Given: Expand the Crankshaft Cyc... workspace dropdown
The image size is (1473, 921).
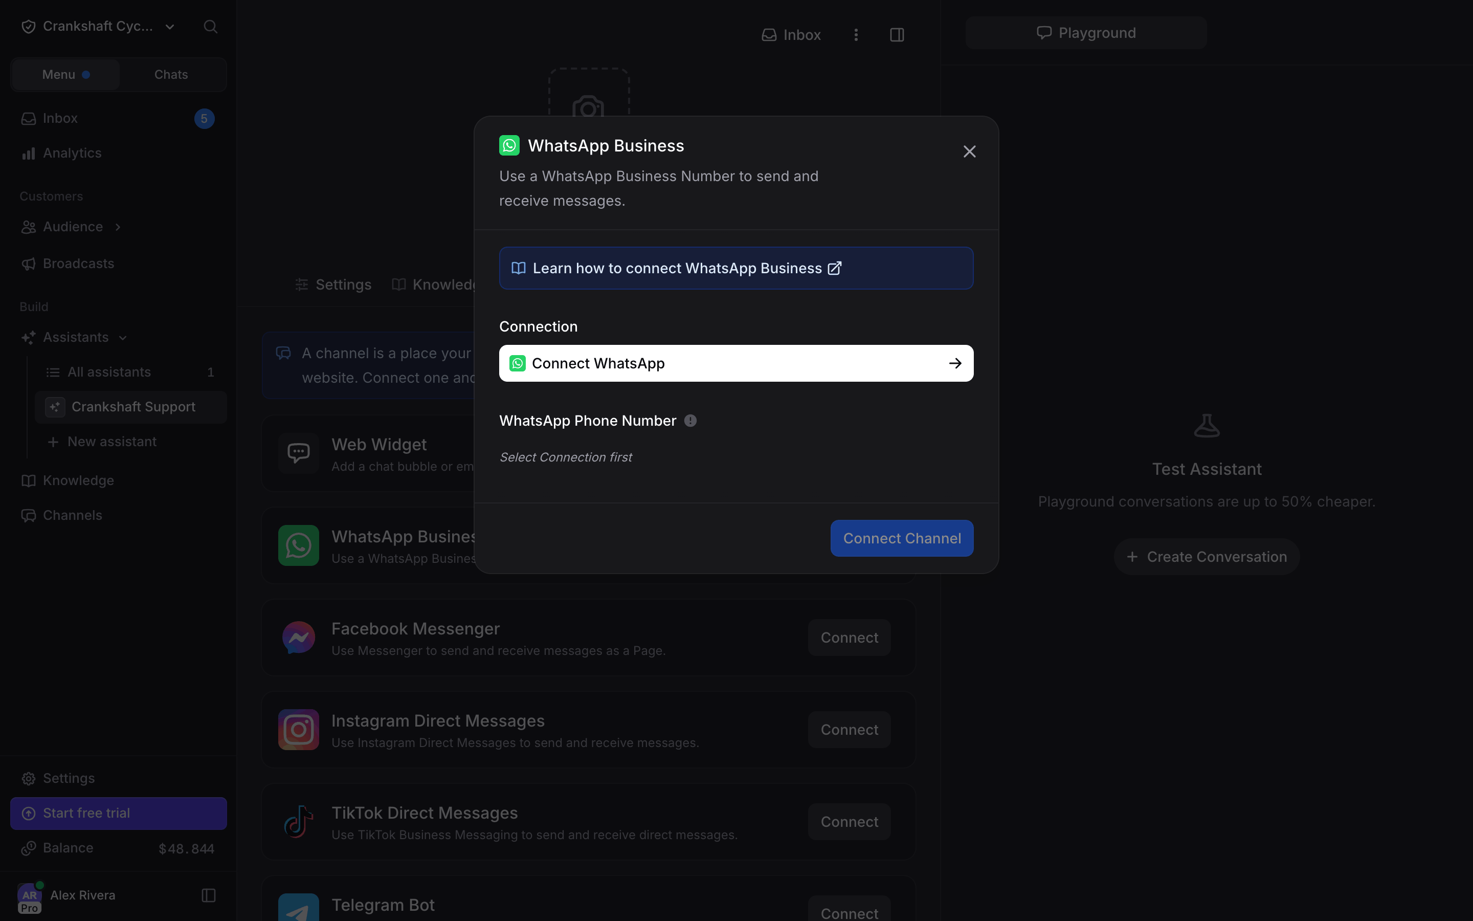Looking at the screenshot, I should 170,27.
